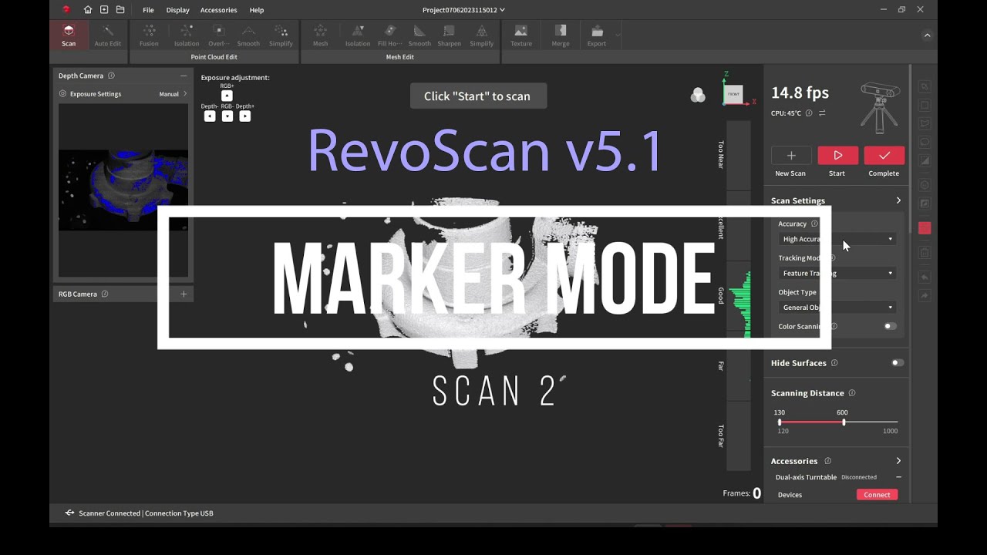Open the Help menu
Screen dimensions: 987x555
(x=257, y=10)
